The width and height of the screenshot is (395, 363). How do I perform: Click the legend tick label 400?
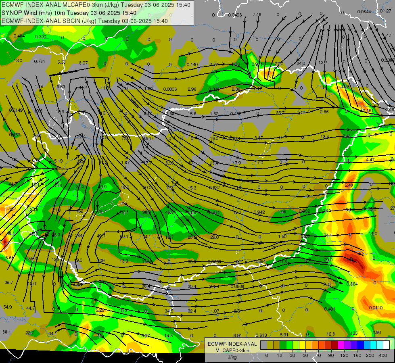[382, 355]
